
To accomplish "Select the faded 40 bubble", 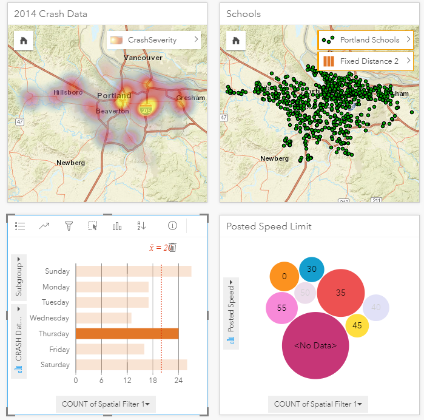I will click(x=376, y=308).
